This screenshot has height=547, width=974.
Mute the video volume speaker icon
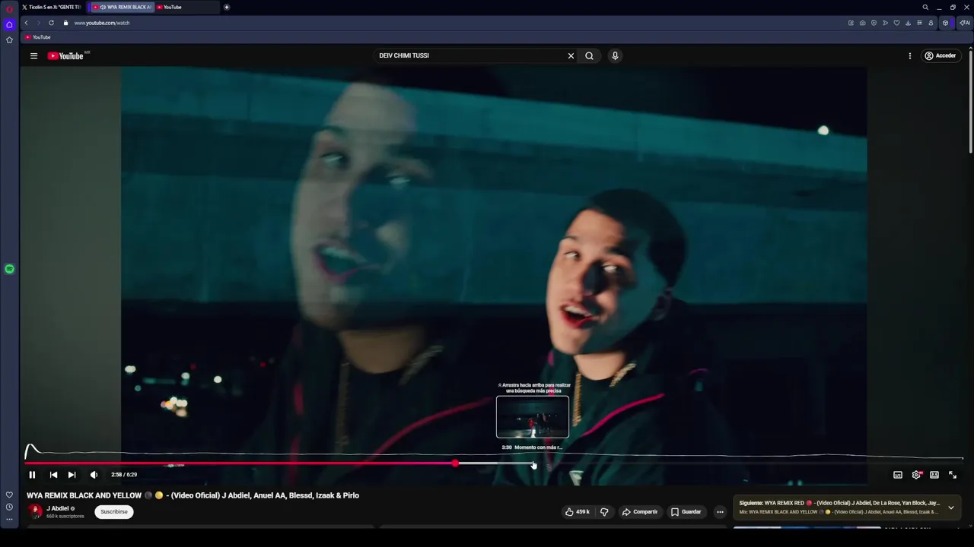pyautogui.click(x=94, y=475)
